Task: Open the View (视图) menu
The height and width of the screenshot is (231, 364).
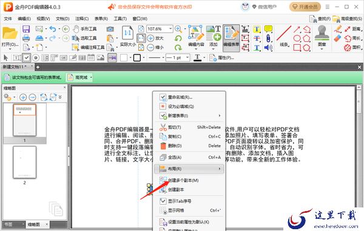Action: 43,19
